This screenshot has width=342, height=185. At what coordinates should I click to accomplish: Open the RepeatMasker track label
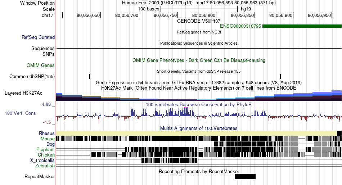tap(40, 177)
